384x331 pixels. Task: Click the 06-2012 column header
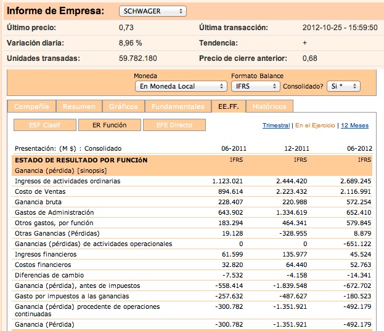point(359,148)
